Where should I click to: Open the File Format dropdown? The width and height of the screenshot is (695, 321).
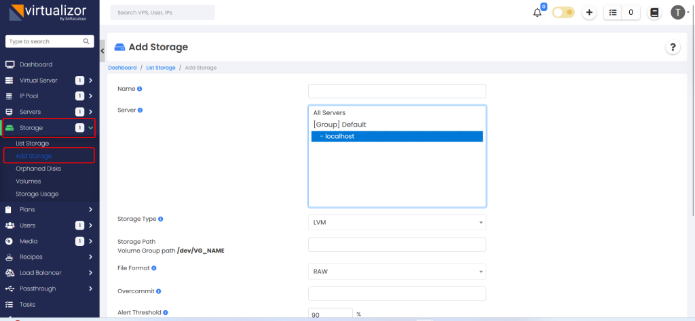pyautogui.click(x=396, y=272)
